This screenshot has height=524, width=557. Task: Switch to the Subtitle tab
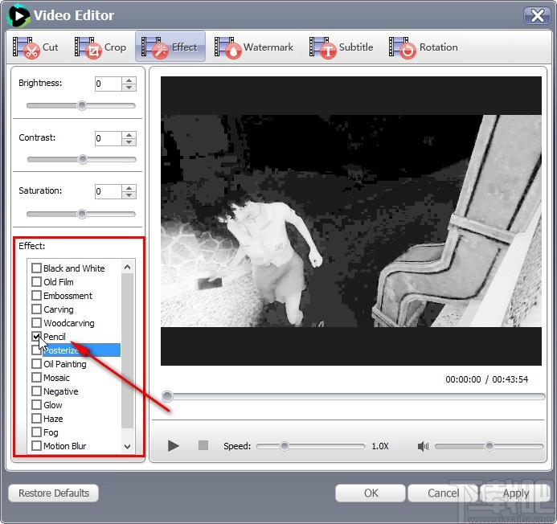[341, 47]
